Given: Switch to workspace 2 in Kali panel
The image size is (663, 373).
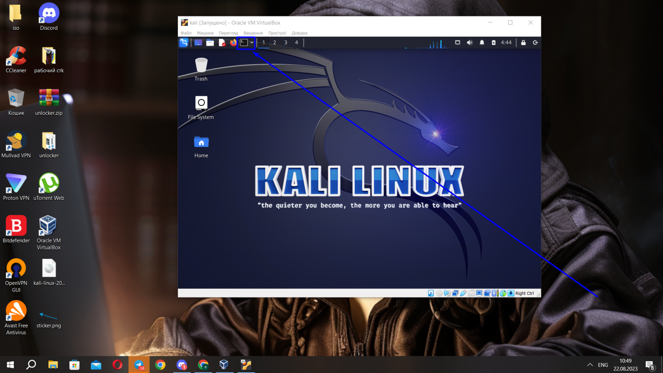Looking at the screenshot, I should click(275, 42).
